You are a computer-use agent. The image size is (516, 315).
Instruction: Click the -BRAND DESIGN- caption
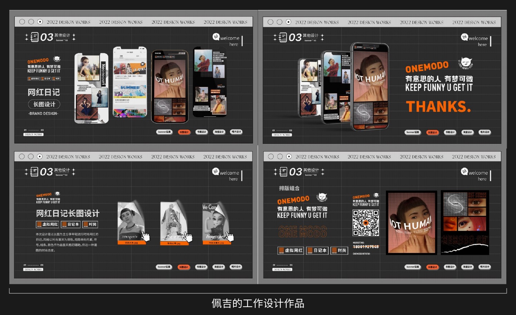coord(43,114)
